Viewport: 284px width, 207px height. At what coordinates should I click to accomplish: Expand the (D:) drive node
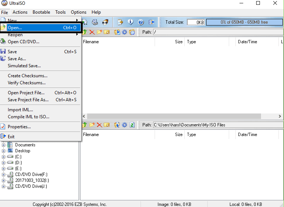click(x=3, y=163)
